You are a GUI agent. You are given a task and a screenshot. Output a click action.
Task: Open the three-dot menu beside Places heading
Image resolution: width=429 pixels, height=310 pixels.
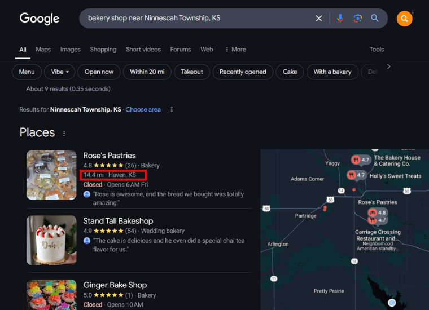(x=64, y=133)
